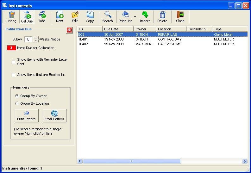Image resolution: width=251 pixels, height=173 pixels.
Task: Click the horizontal scrollbar right arrow
Action: click(244, 161)
